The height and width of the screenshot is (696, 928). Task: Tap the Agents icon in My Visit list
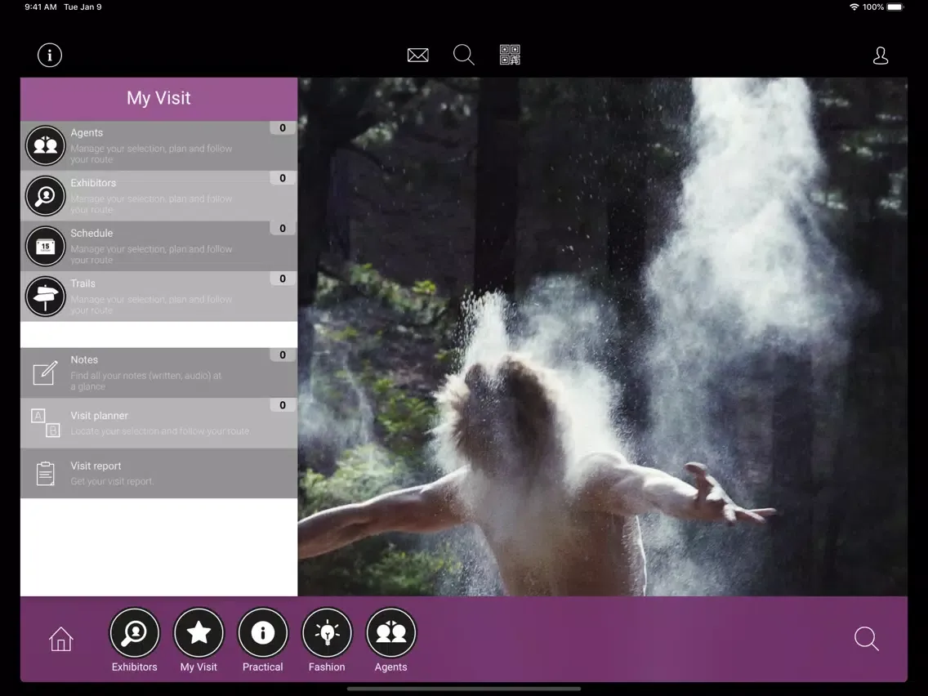[46, 145]
